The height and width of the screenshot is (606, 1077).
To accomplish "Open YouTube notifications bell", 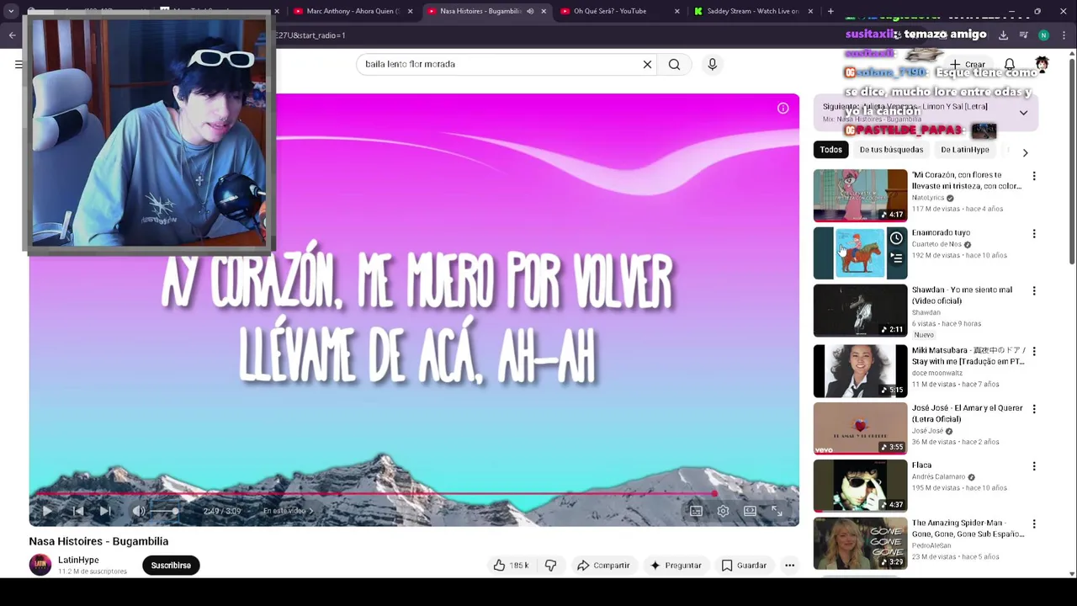I will click(x=1009, y=64).
